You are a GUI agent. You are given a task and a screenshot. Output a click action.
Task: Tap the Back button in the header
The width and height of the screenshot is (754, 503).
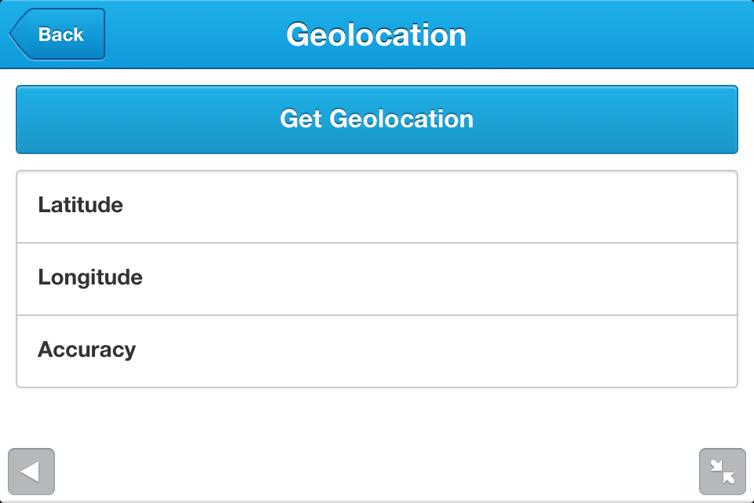pos(58,35)
